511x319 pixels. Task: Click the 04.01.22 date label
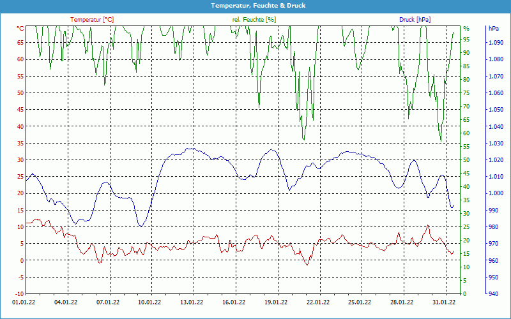66,303
